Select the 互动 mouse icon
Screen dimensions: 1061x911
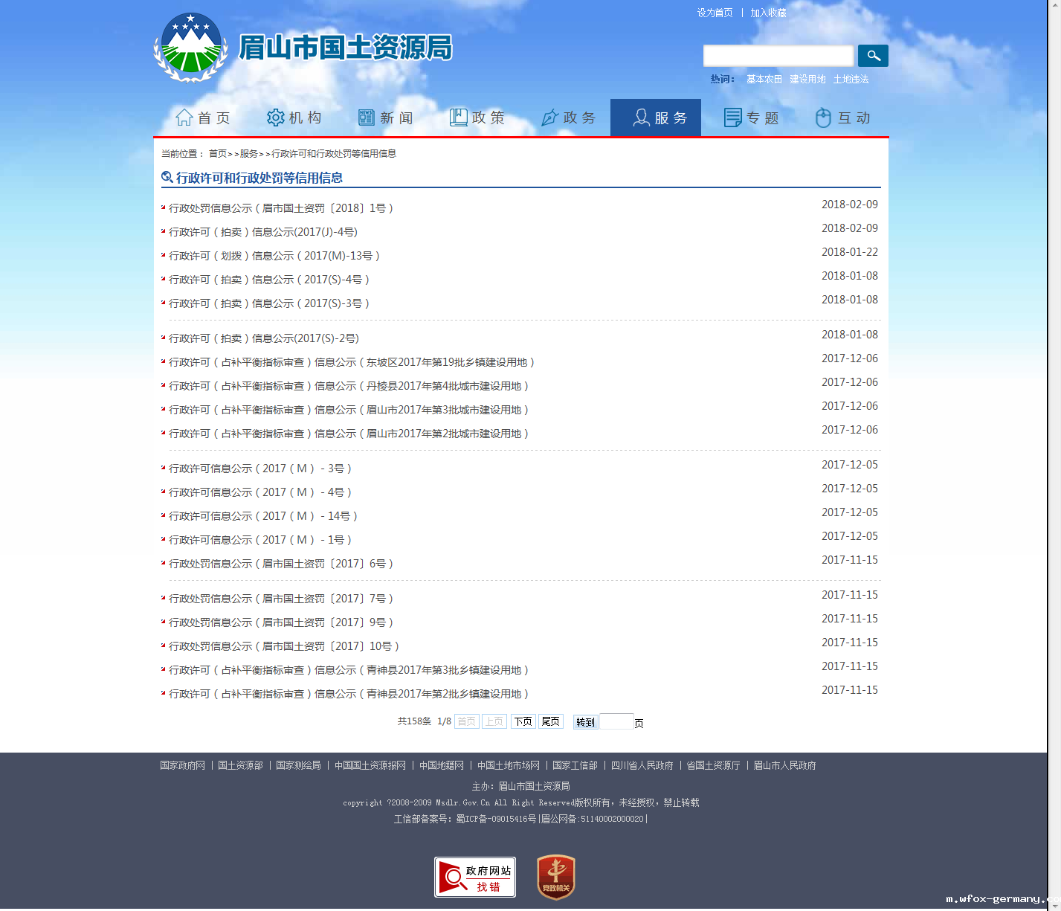coord(823,118)
